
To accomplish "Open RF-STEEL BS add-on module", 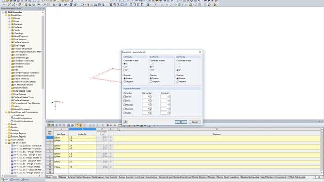I will tap(28, 164).
